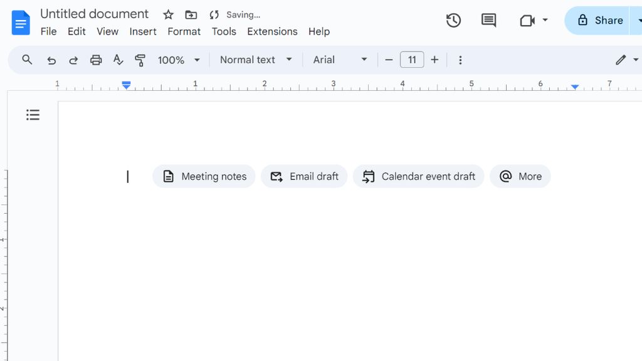
Task: Open all comments panel
Action: tap(488, 20)
